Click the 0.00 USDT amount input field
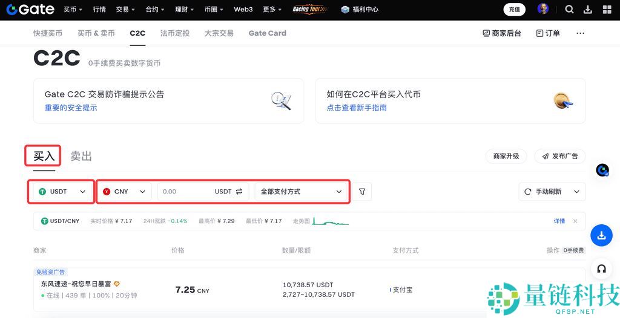 pos(203,192)
